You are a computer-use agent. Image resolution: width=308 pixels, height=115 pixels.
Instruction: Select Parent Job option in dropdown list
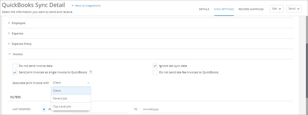point(71,98)
